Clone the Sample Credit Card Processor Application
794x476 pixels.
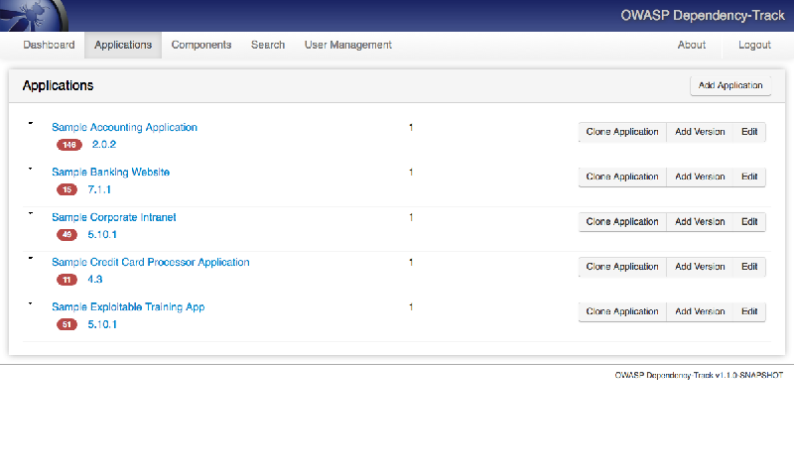point(622,267)
